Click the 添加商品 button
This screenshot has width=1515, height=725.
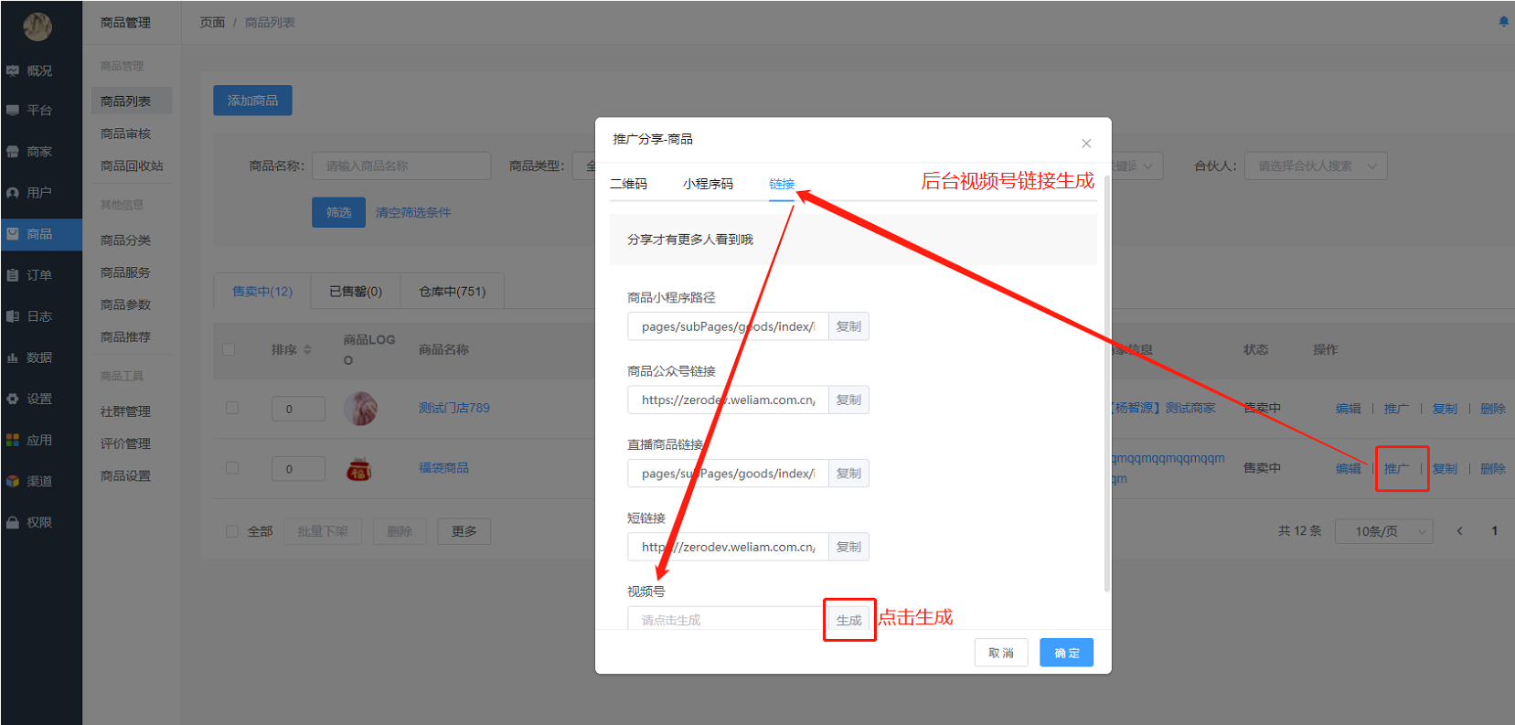252,101
